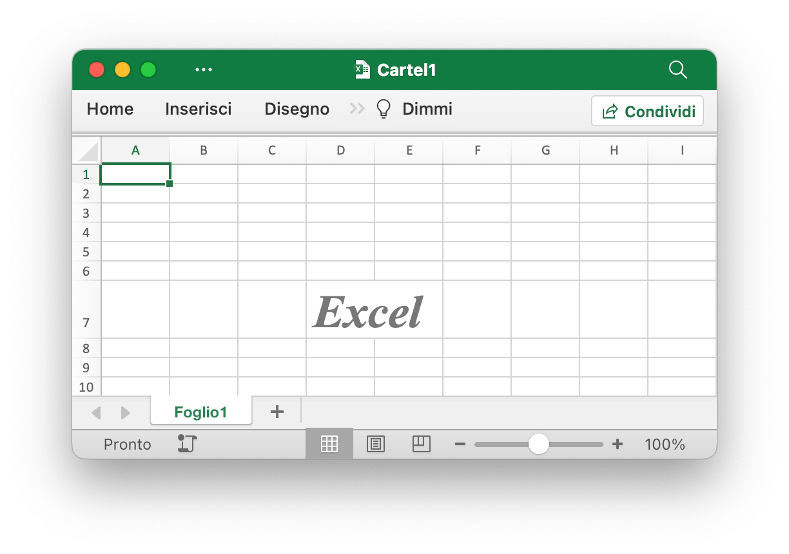Open the Inserisci tab
Screen dimensions: 789x554
(199, 110)
